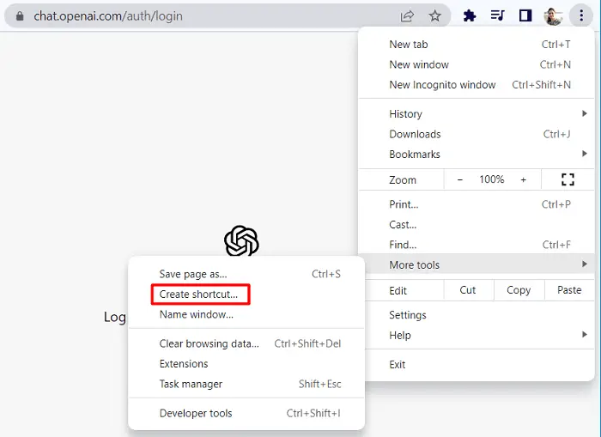
Task: Click the share page icon in the address bar
Action: pyautogui.click(x=407, y=16)
